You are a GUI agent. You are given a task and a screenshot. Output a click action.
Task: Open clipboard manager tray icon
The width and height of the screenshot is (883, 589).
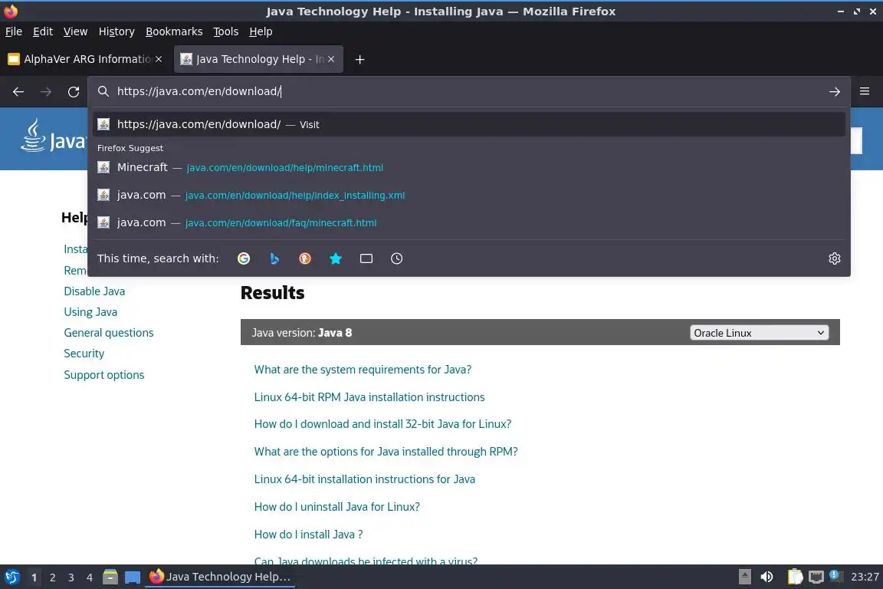click(x=795, y=577)
